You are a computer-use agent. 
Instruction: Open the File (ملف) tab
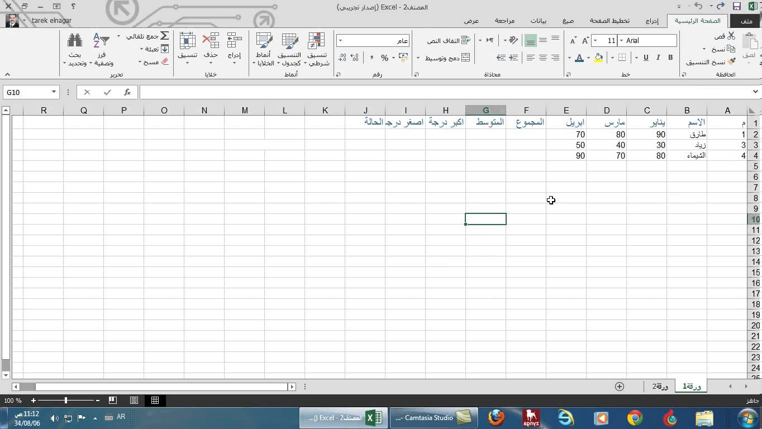point(746,21)
